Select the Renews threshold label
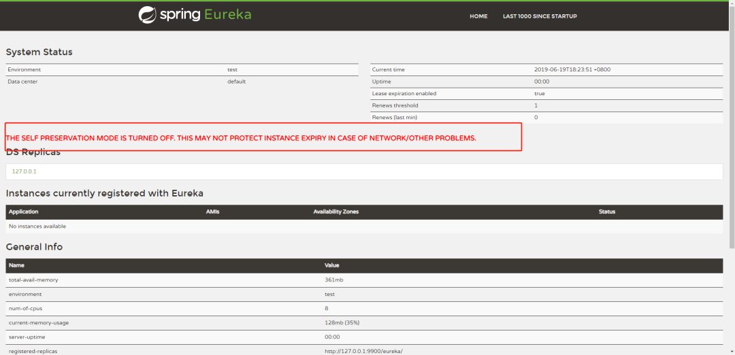The image size is (735, 355). point(395,105)
